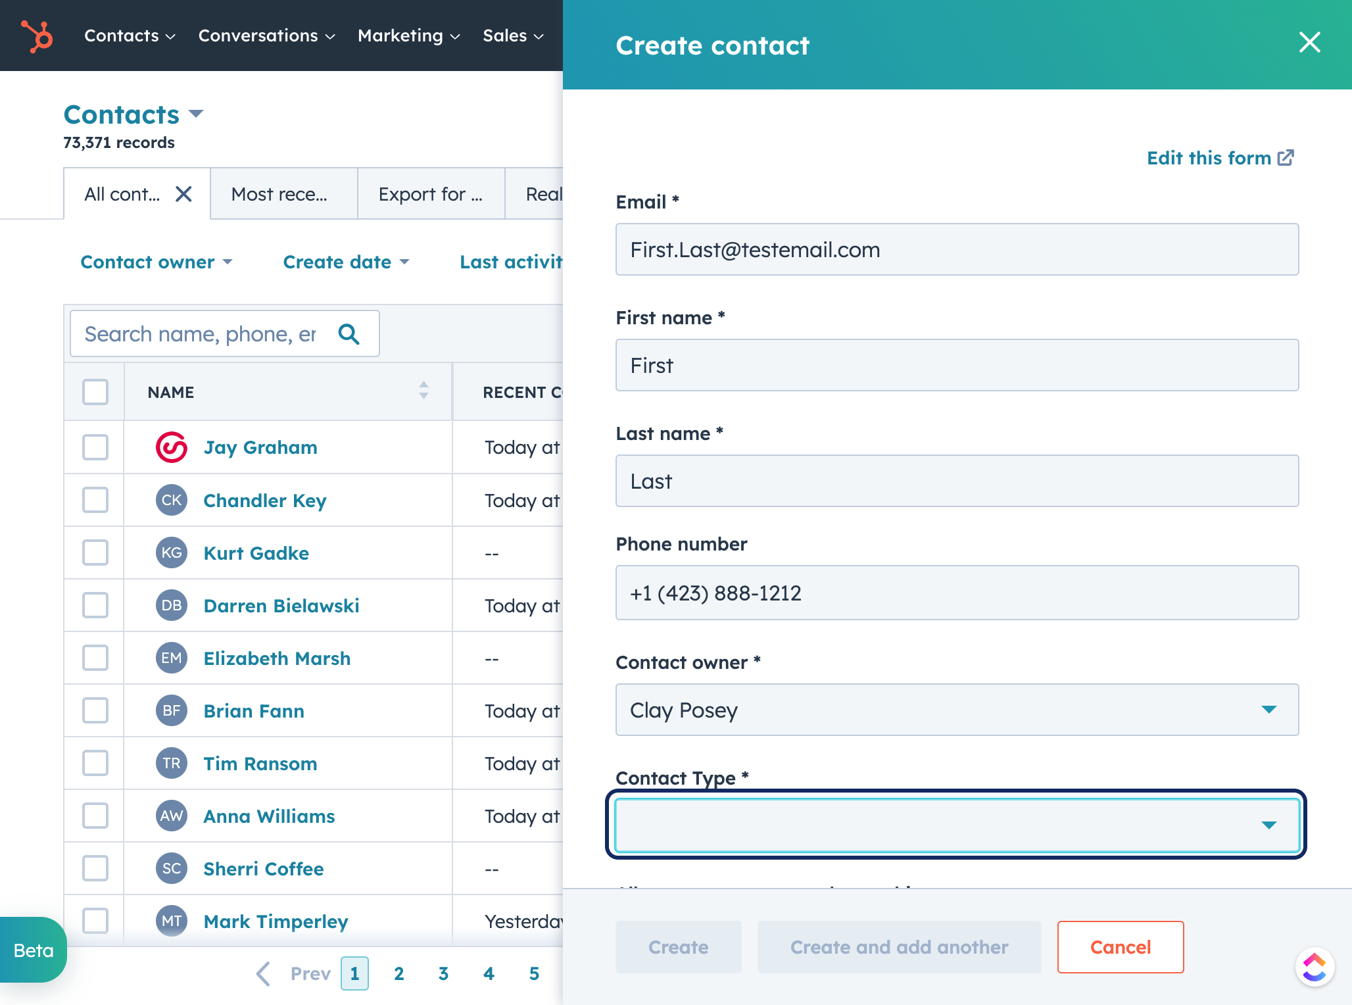Click the SC avatar for Sherri Coffee

[172, 868]
